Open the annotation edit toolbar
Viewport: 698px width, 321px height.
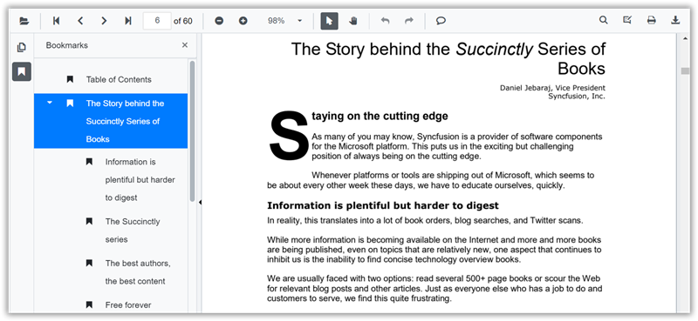[x=627, y=20]
